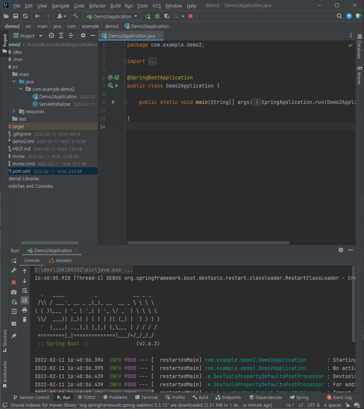Viewport: 364px width, 409px height.
Task: Switch to the Actuator tab
Action: tap(60, 260)
